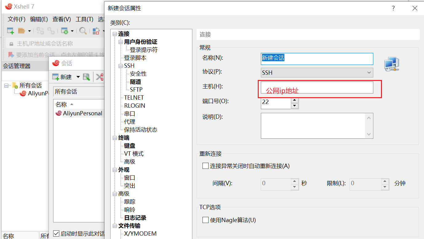The width and height of the screenshot is (424, 239).
Task: Click the disconnect icon in Xshell toolbar
Action: 40,31
